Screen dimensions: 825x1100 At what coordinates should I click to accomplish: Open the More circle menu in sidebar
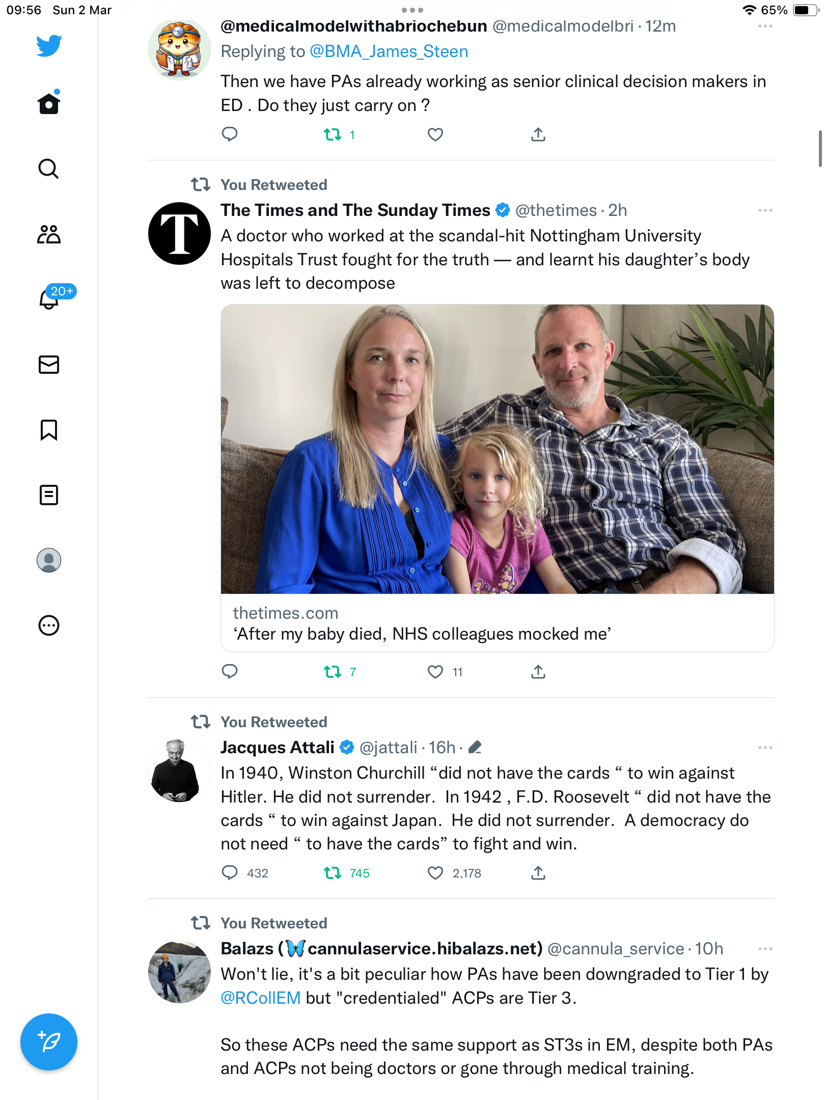click(x=49, y=625)
